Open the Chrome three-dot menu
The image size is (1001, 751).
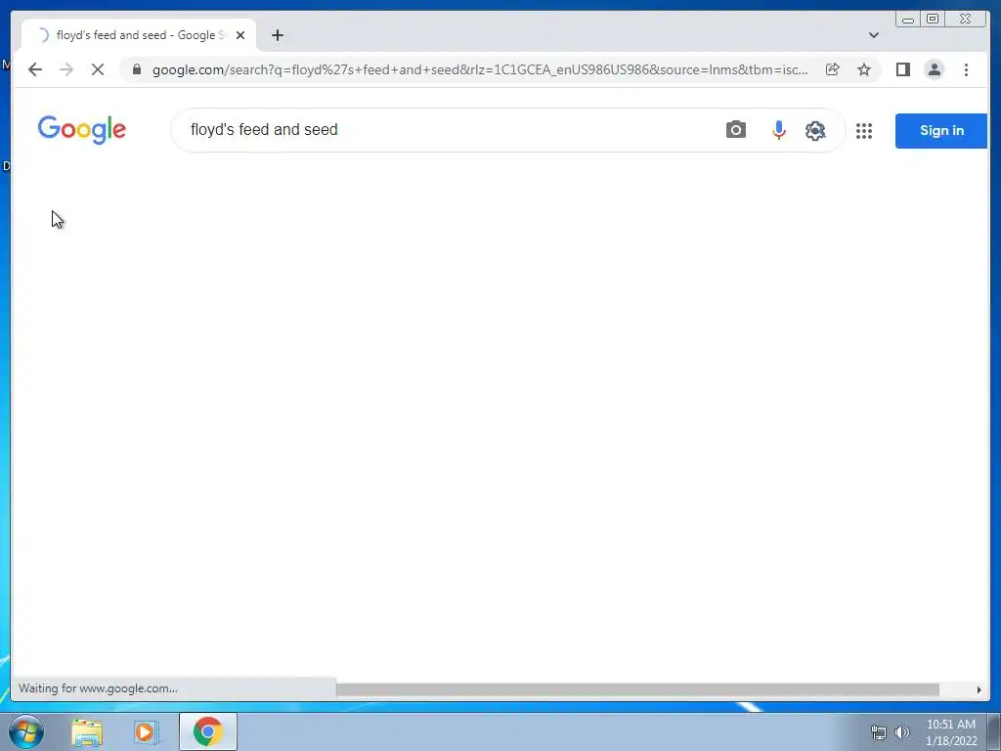click(966, 69)
